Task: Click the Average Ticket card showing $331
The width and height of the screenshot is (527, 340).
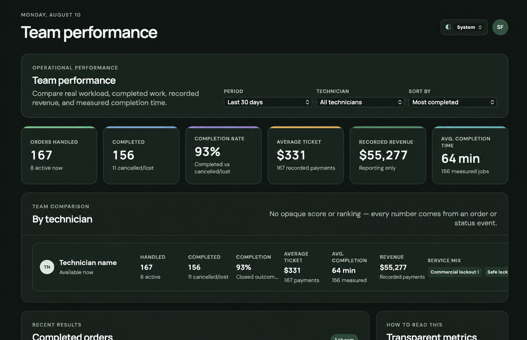Action: 306,155
